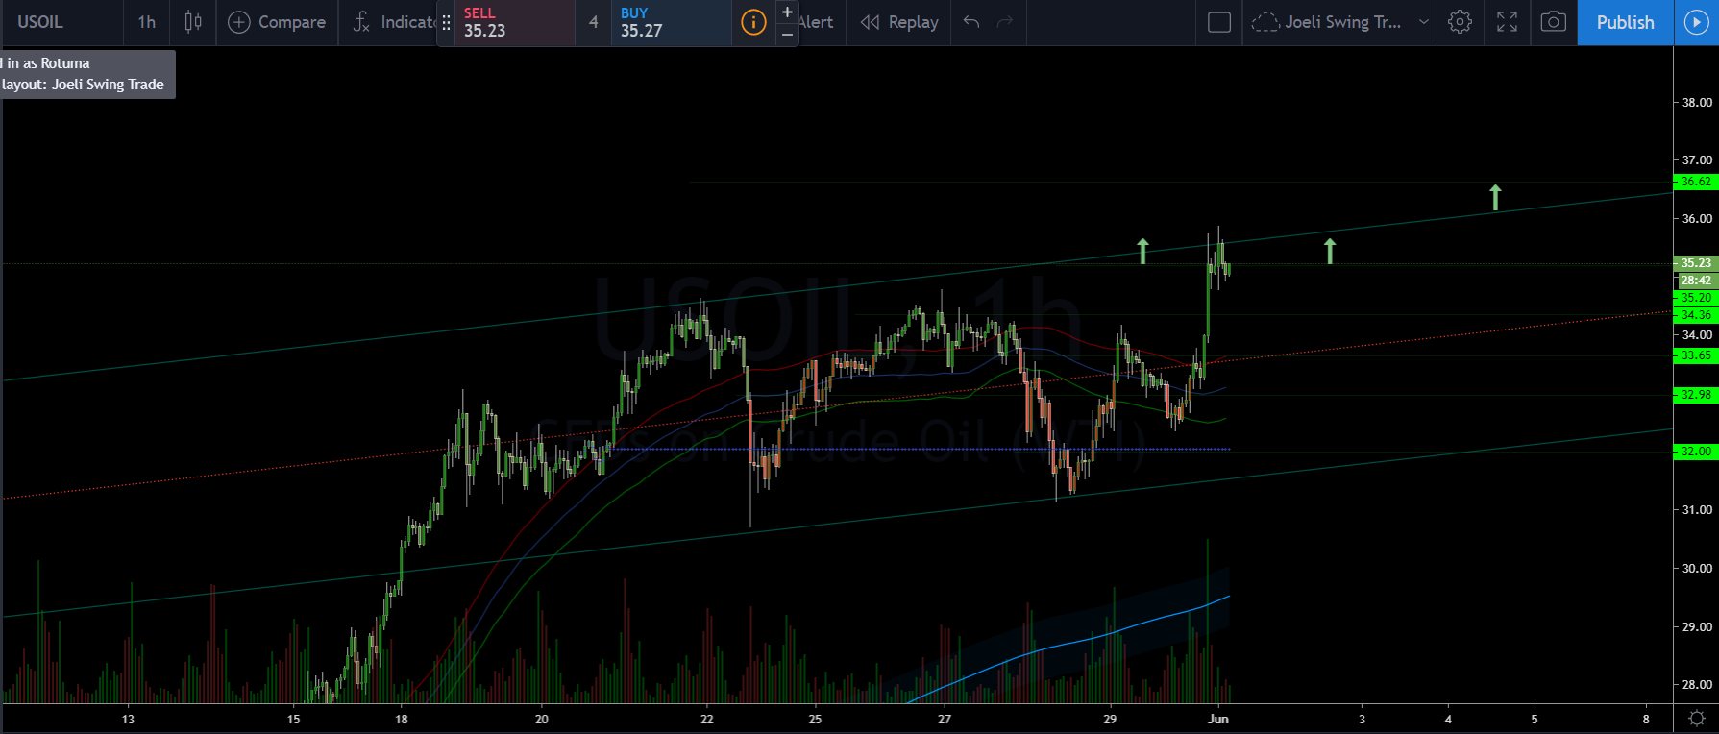Image resolution: width=1719 pixels, height=734 pixels.
Task: Redo the chart action
Action: pos(1005,22)
